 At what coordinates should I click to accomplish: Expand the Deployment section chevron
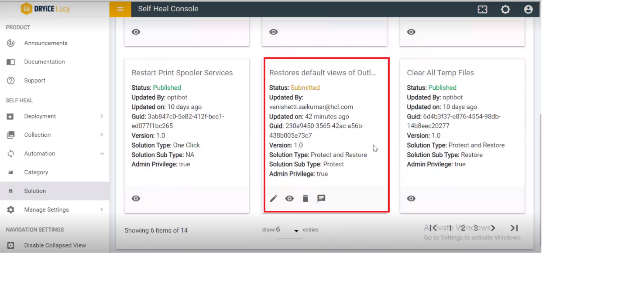[x=103, y=116]
